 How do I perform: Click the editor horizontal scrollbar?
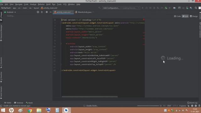click(x=90, y=97)
